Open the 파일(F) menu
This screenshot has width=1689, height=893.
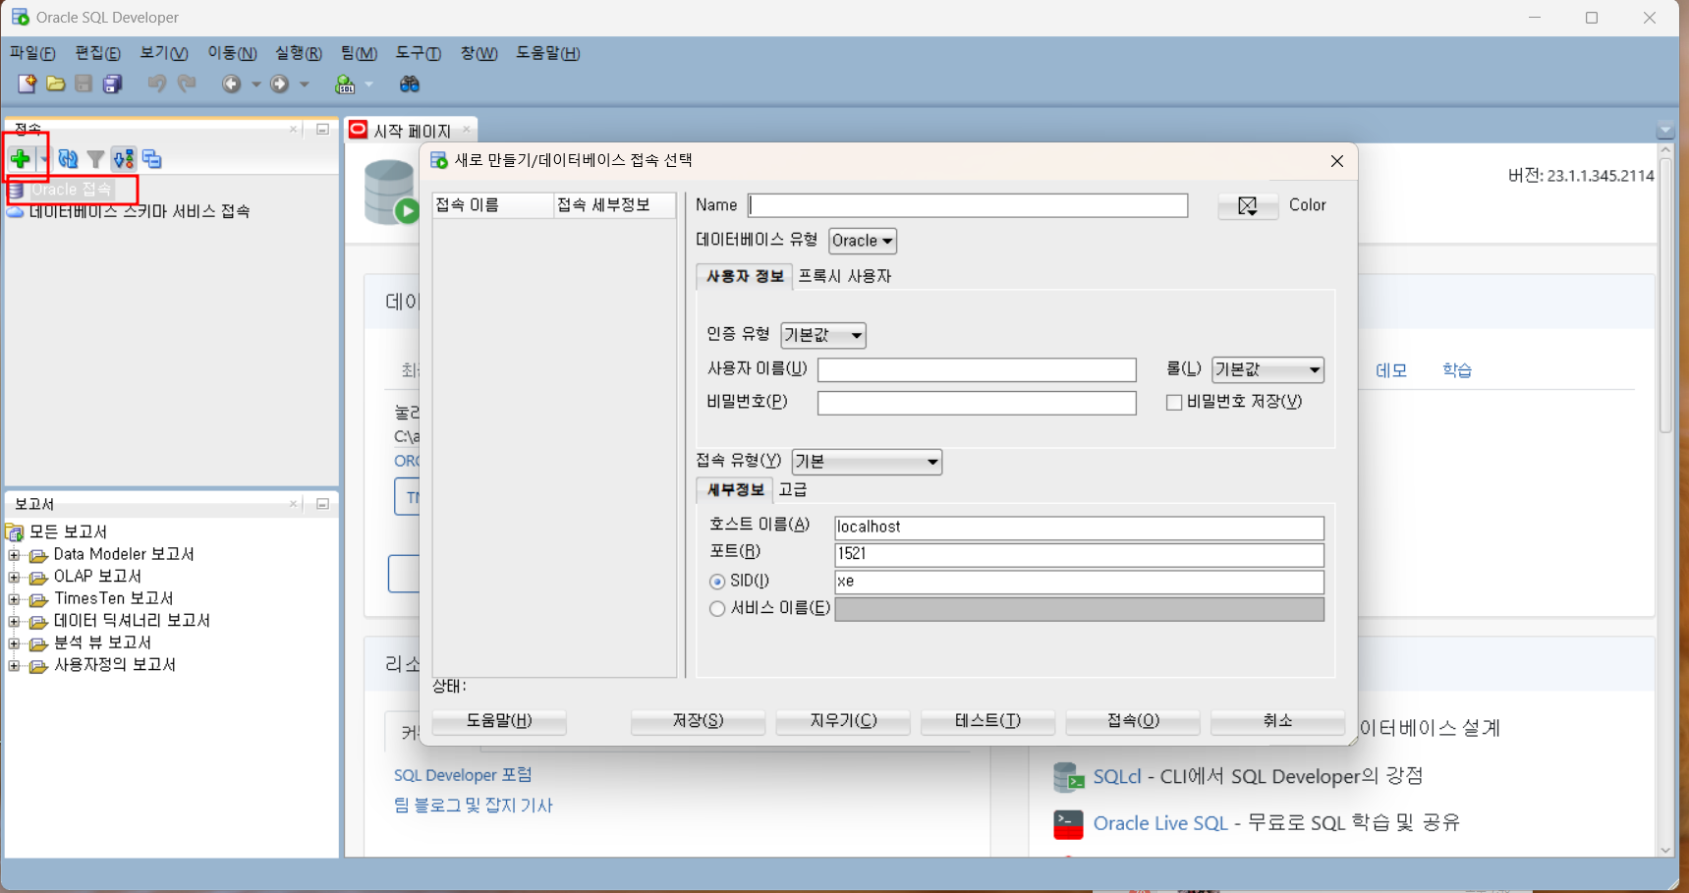coord(32,53)
